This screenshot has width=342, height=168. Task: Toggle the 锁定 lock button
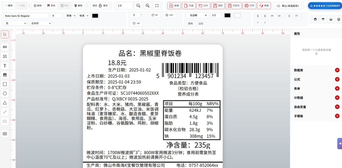pyautogui.click(x=100, y=6)
